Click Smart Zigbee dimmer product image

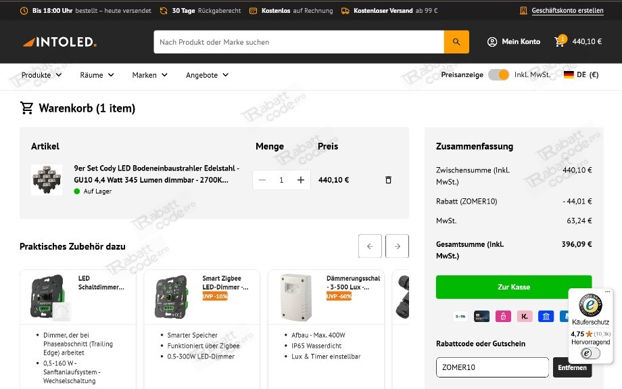click(x=171, y=297)
